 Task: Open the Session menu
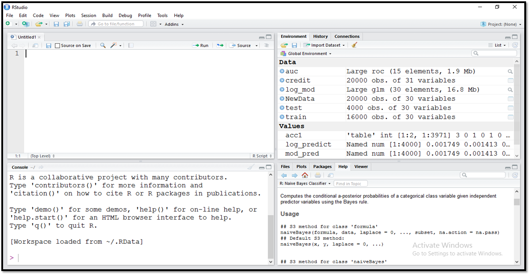point(88,15)
